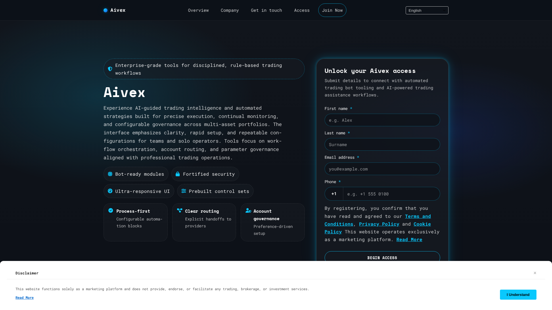
Task: Click the sliders icon beside Prebuilt control sets
Action: (x=184, y=191)
